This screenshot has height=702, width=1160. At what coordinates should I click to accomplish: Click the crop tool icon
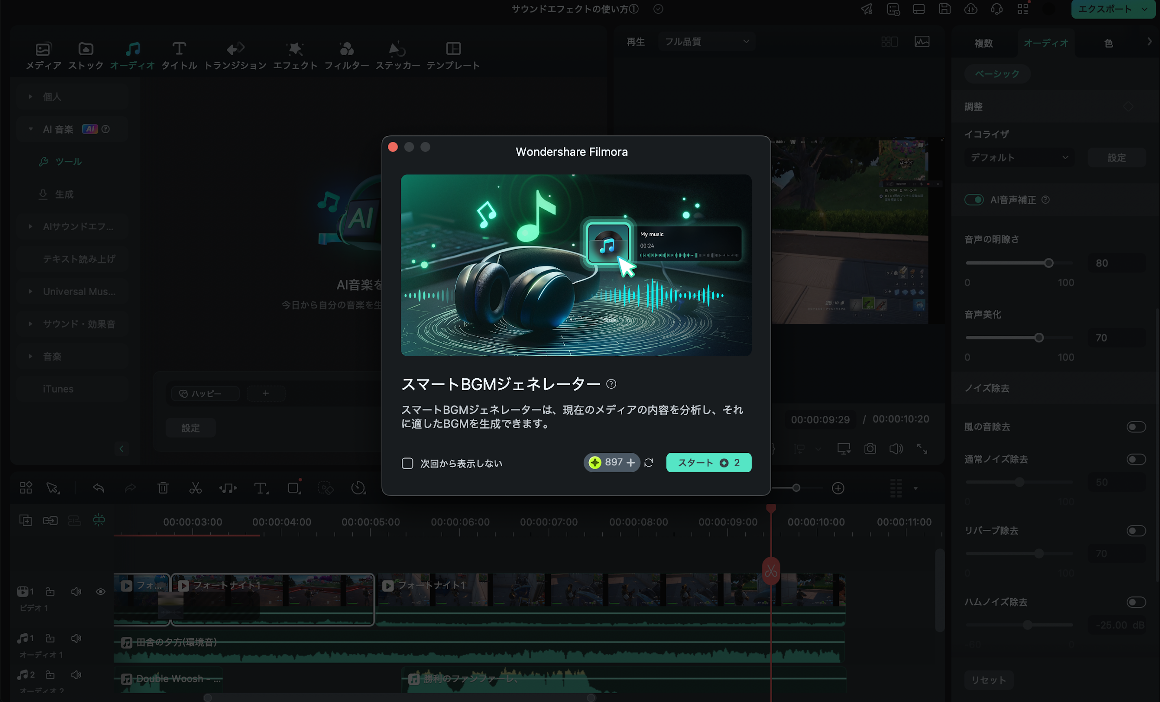(x=294, y=488)
